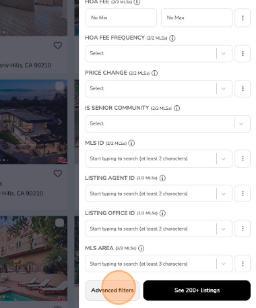Open options menu beside HOA Fee Frequency
The image size is (256, 308).
pyautogui.click(x=243, y=53)
